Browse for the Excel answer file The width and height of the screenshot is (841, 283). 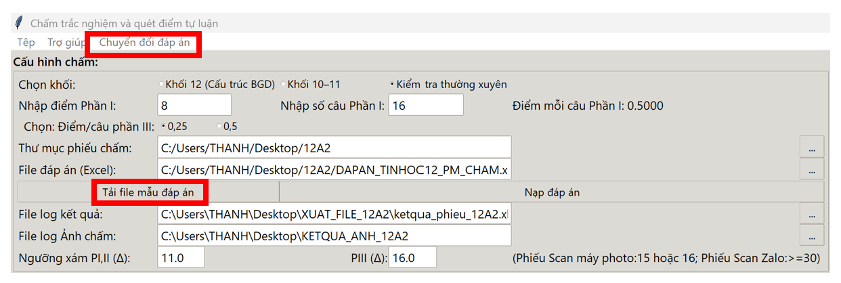(x=812, y=168)
